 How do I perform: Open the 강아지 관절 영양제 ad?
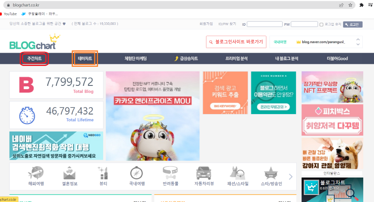click(332, 153)
